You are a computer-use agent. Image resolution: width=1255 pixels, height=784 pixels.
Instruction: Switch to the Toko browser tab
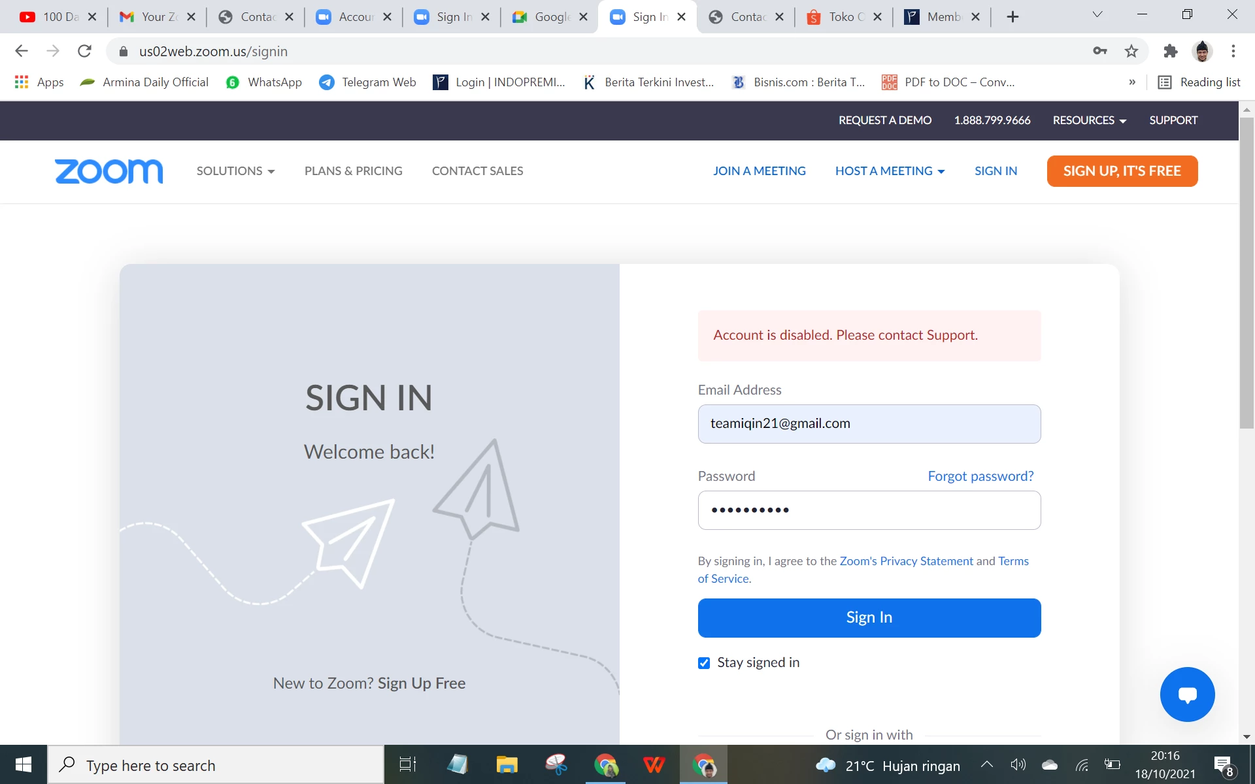(x=843, y=17)
